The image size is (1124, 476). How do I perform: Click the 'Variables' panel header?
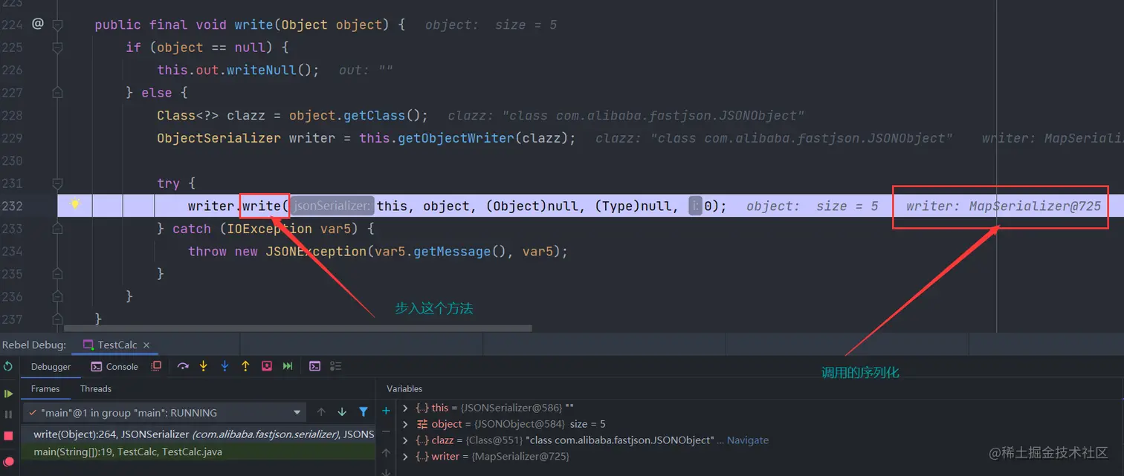click(404, 388)
